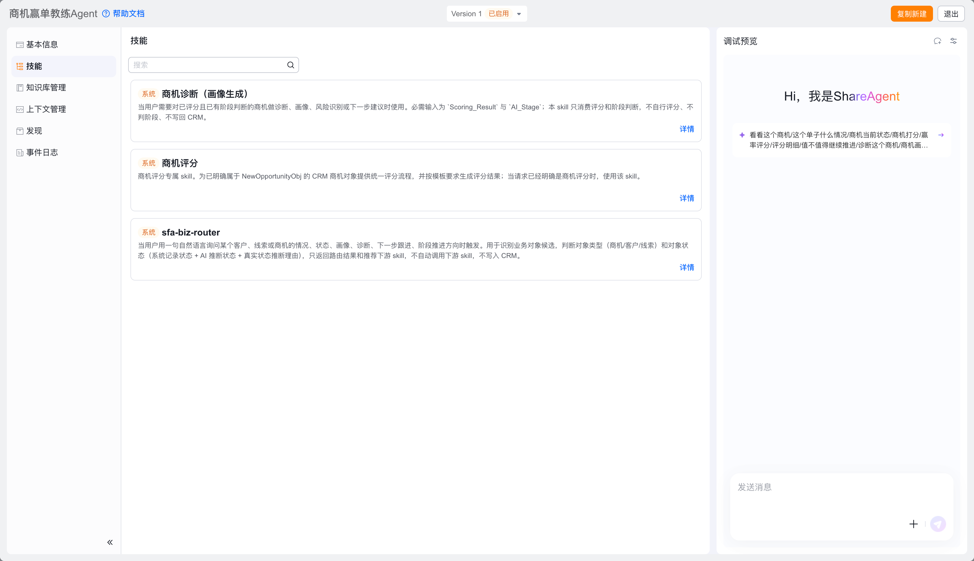Click the search magnifier icon in skills

coord(290,65)
